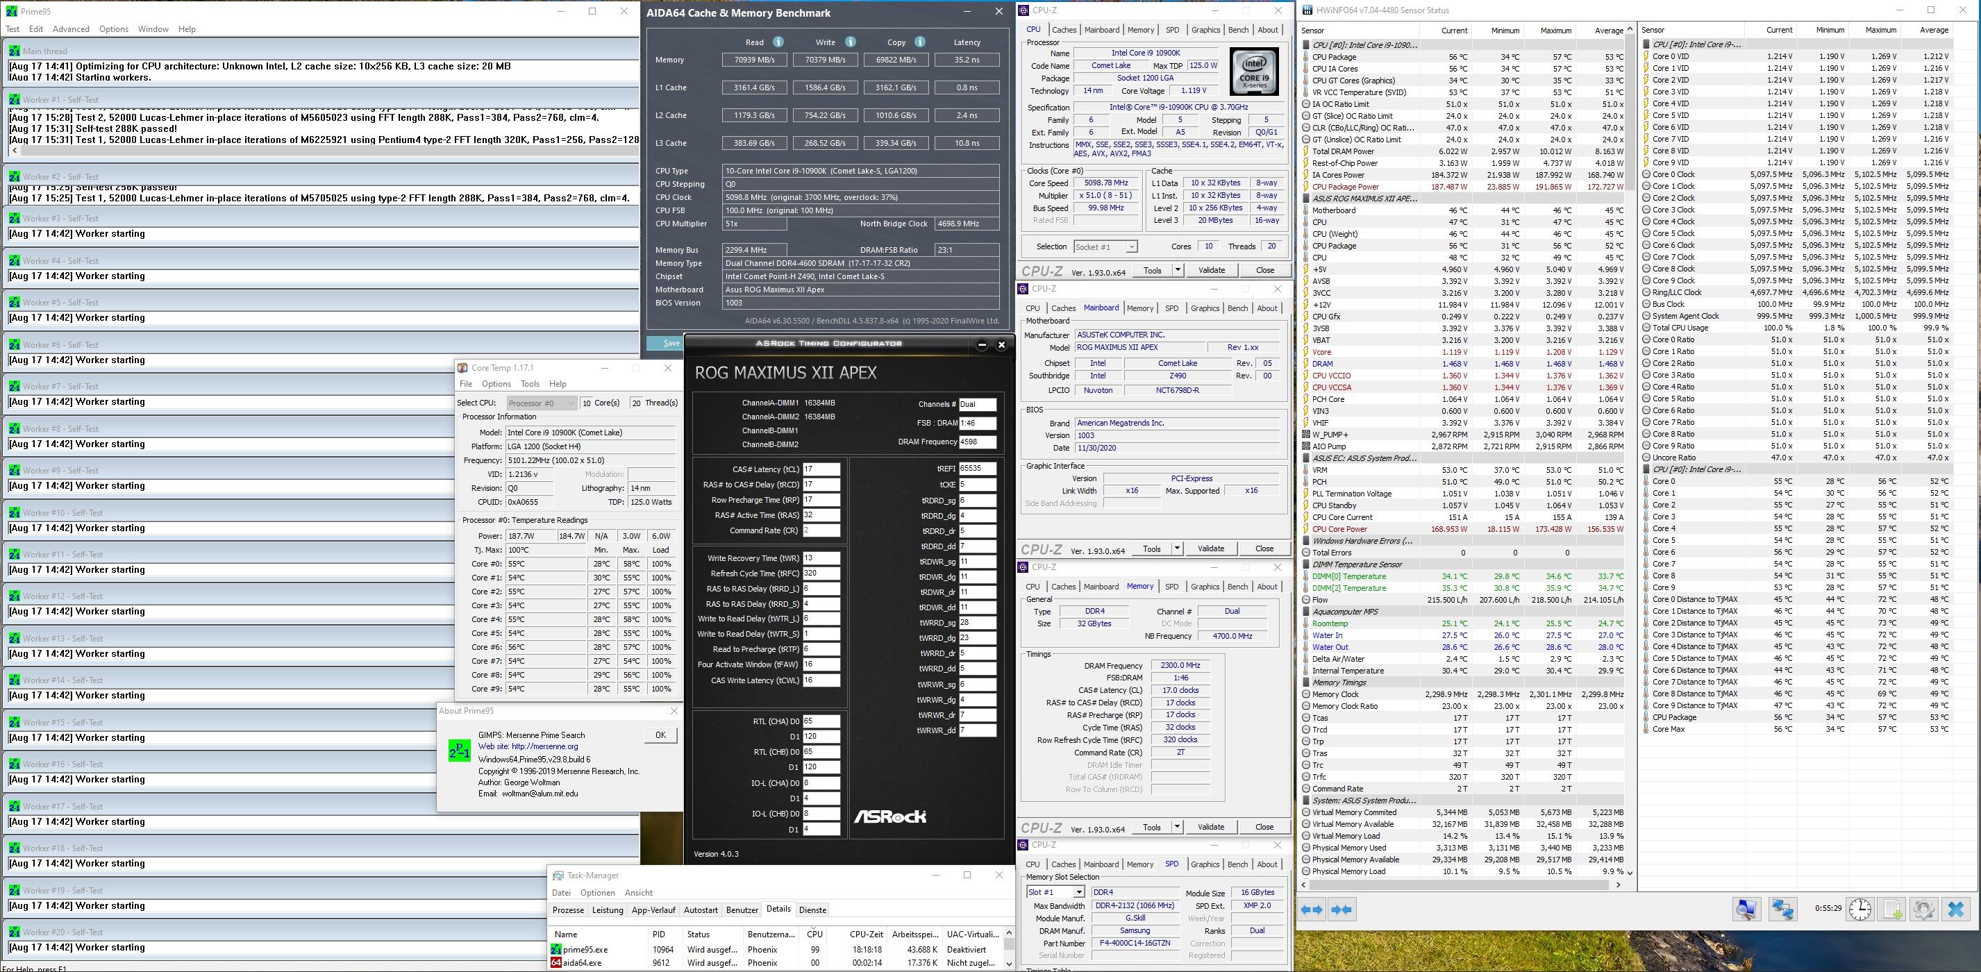
Task: Reset the HWiNFO clock timer icon
Action: [x=1860, y=909]
